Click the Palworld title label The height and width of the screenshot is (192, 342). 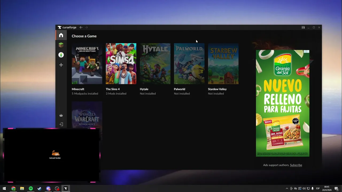(x=180, y=89)
